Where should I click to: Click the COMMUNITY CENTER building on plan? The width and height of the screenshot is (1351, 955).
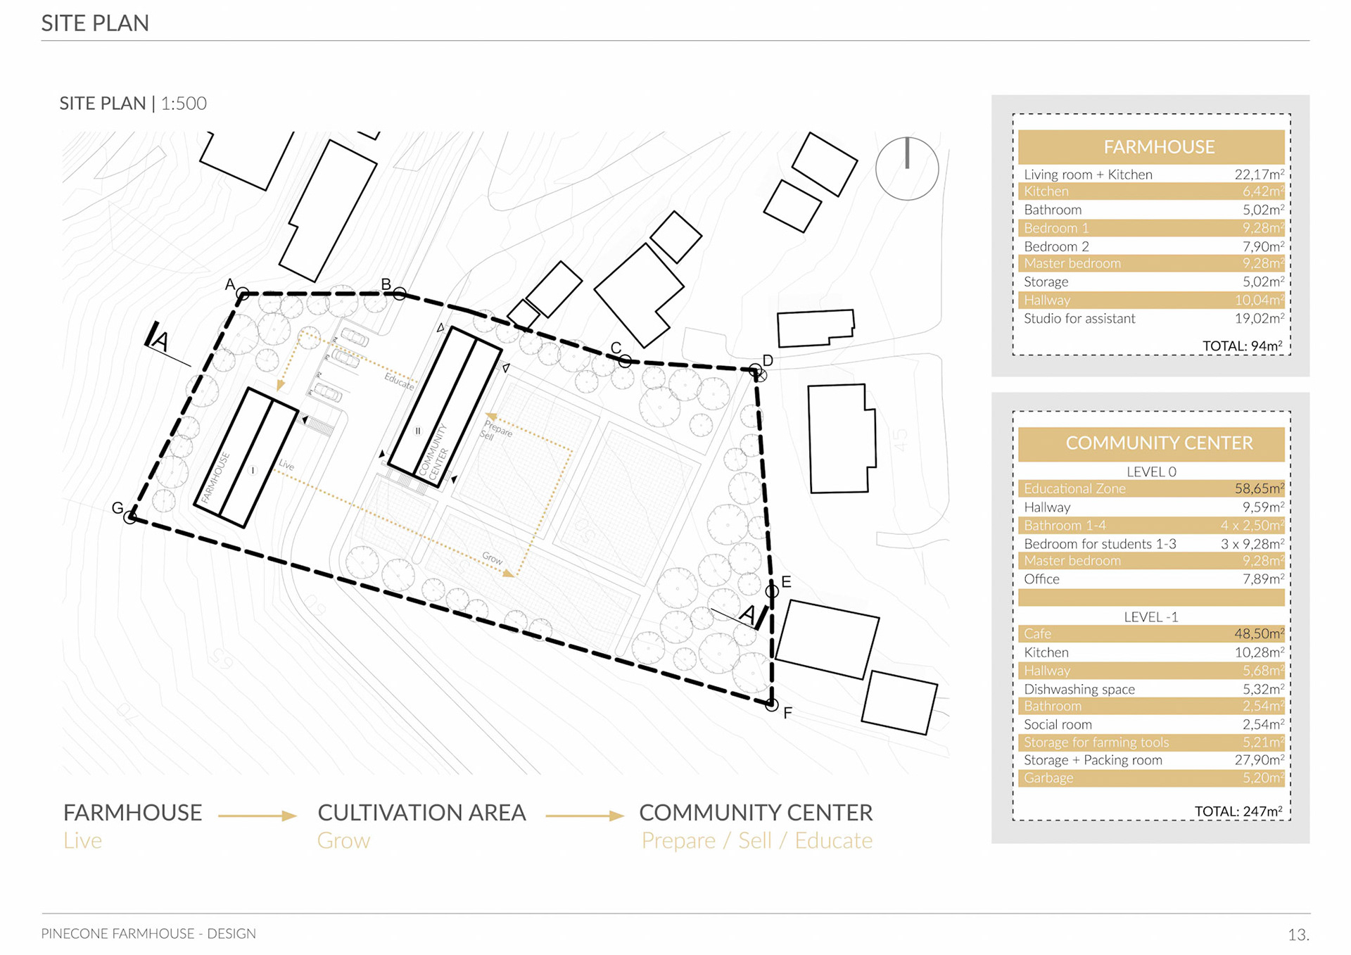445,407
